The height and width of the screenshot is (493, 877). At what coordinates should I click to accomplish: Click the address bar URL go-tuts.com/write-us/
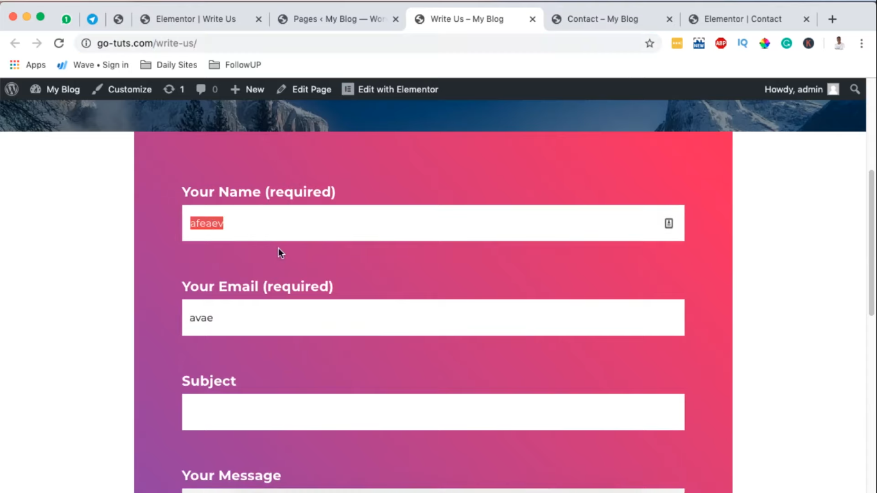pyautogui.click(x=147, y=43)
